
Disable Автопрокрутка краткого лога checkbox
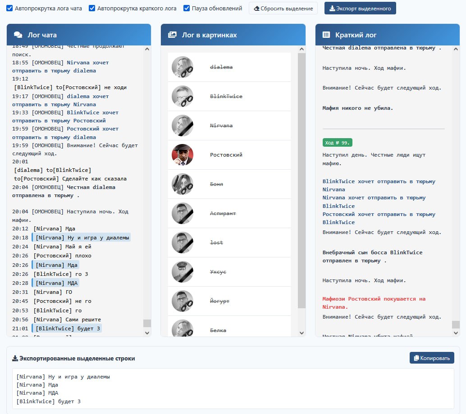92,8
